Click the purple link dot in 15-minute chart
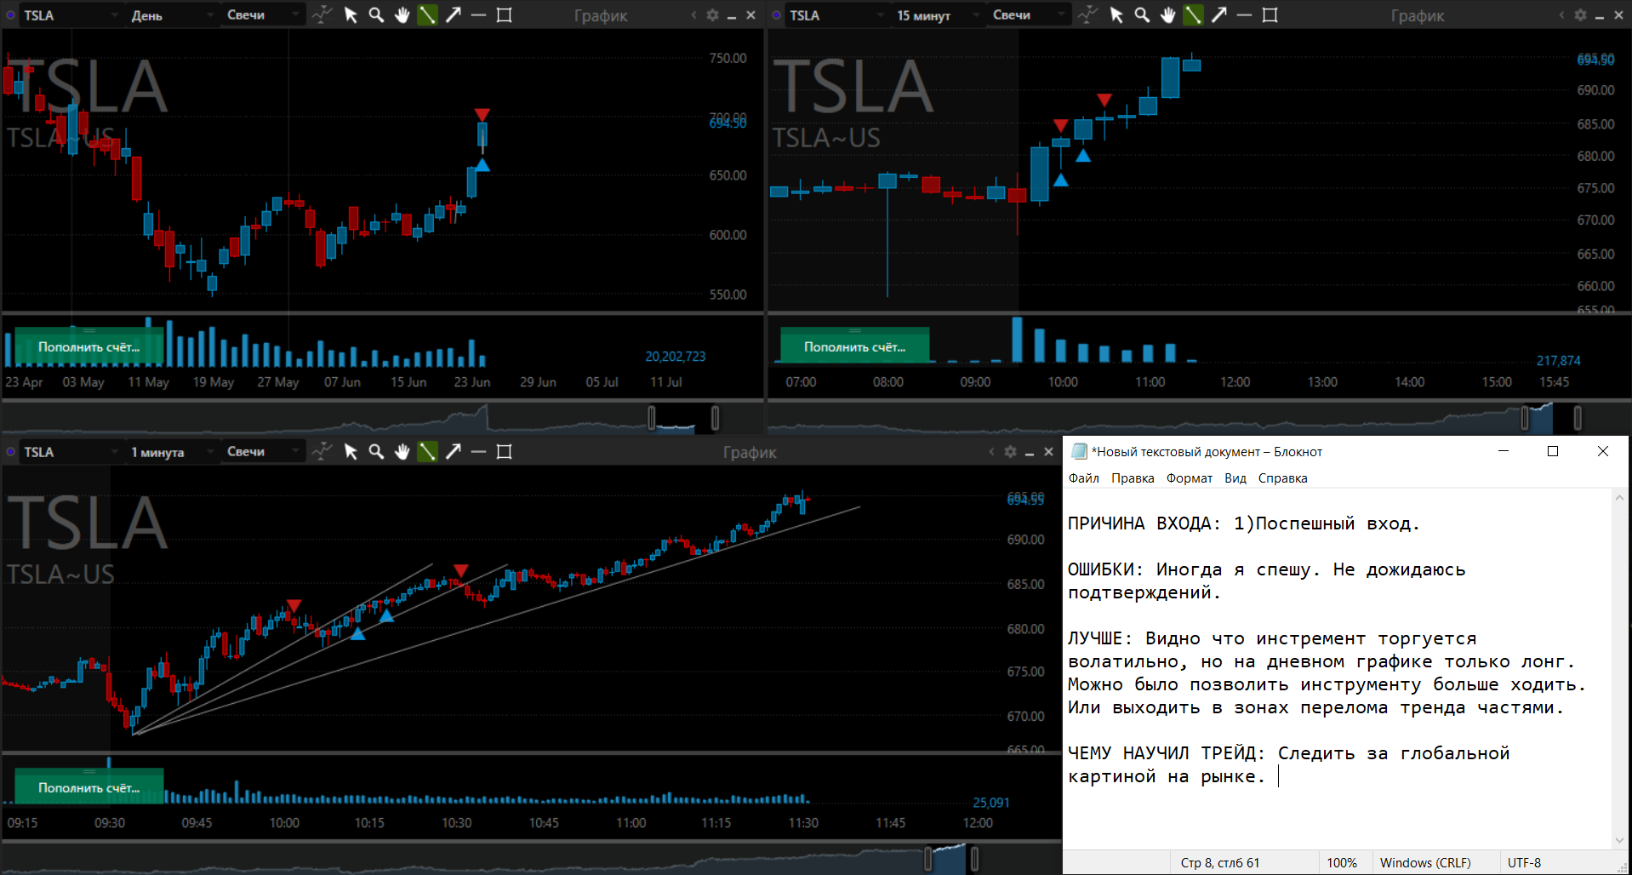Screen dimensions: 1632x875 click(776, 14)
